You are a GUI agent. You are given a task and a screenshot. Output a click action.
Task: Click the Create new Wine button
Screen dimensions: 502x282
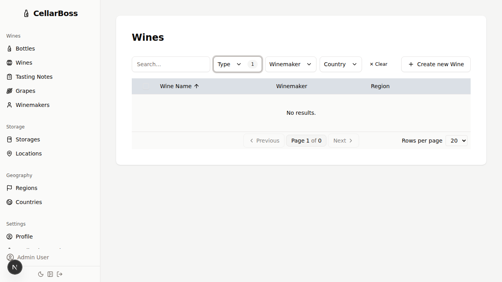point(436,64)
